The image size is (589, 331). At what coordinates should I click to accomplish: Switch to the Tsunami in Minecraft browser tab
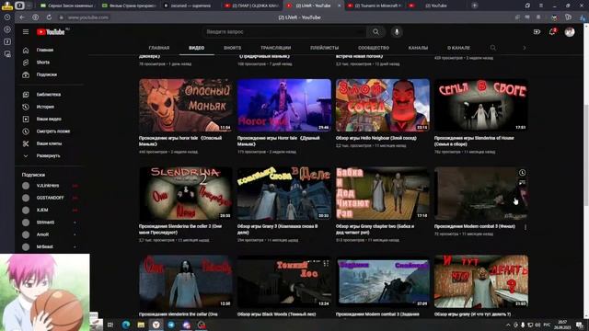click(374, 6)
